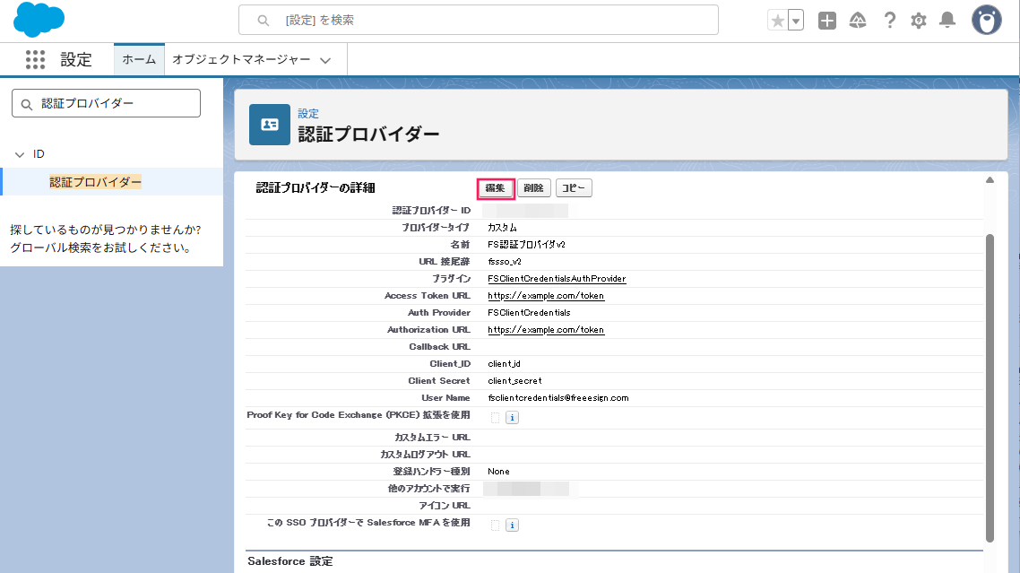This screenshot has height=573, width=1020.
Task: Click the quick find magnifier icon
Action: pyautogui.click(x=27, y=104)
